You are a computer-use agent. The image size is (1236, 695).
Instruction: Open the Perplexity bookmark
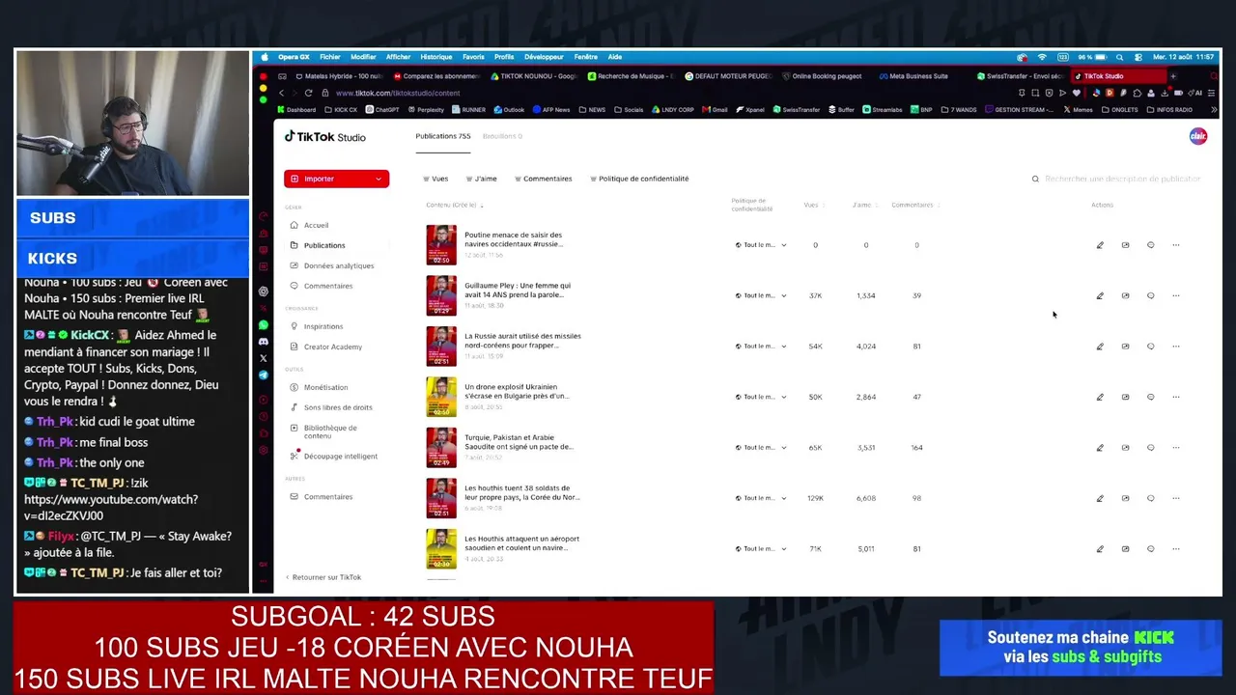pyautogui.click(x=426, y=110)
